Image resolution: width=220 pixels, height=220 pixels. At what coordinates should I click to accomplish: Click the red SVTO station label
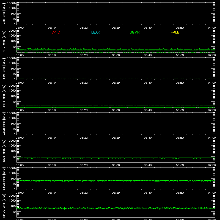tap(56, 32)
